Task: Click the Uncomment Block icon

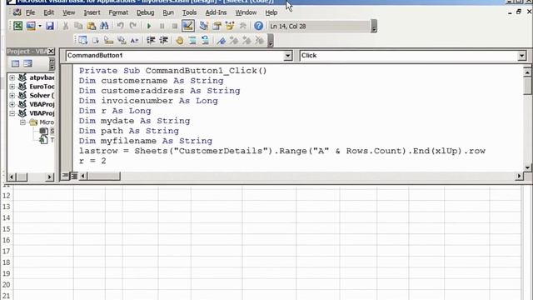Action: 206,41
